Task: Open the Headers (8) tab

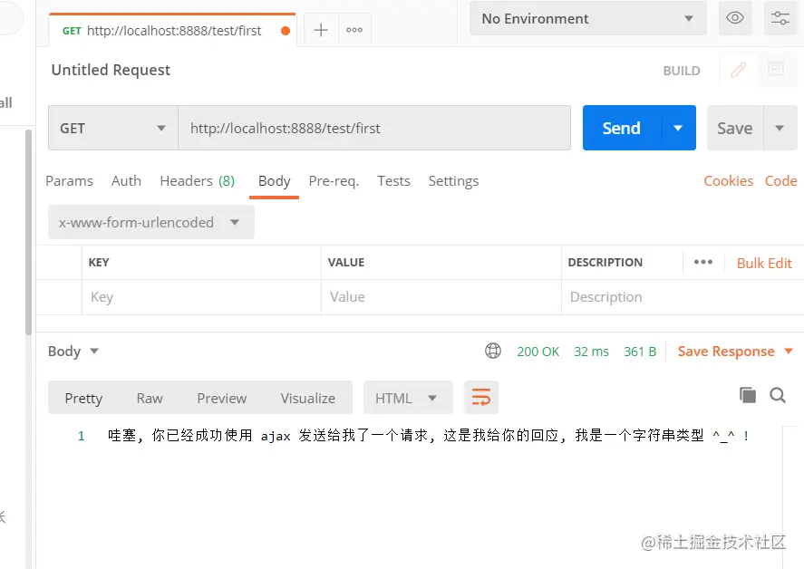Action: point(198,181)
